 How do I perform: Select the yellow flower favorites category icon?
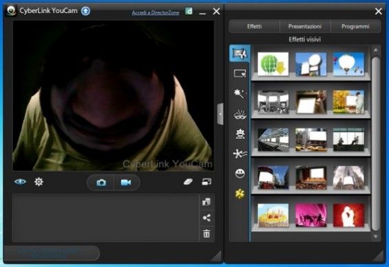[240, 194]
